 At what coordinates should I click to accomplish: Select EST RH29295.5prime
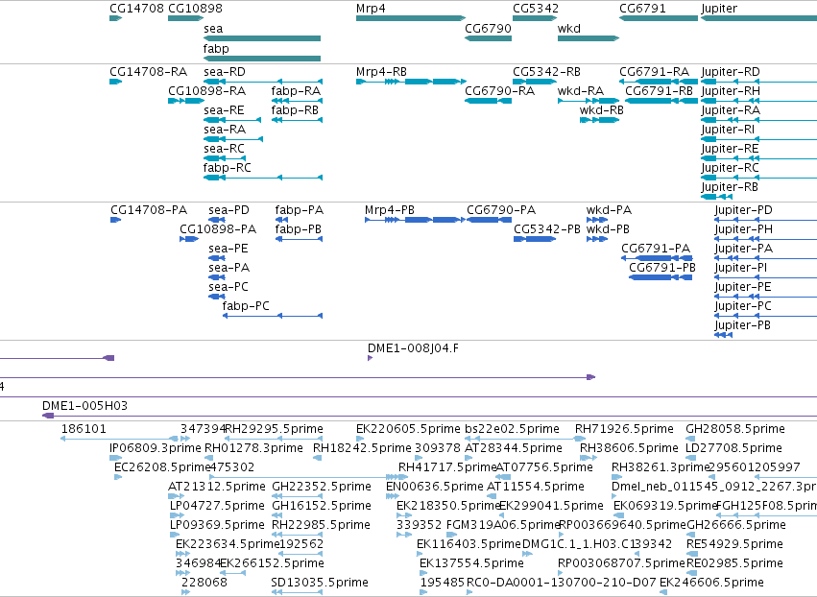(x=274, y=439)
